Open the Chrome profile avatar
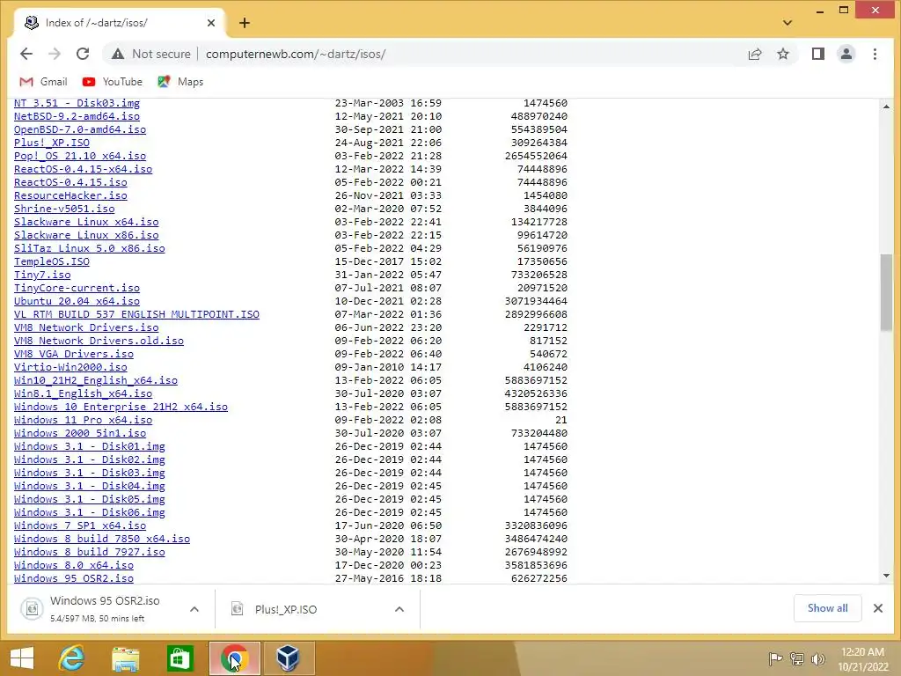The image size is (901, 676). (846, 54)
